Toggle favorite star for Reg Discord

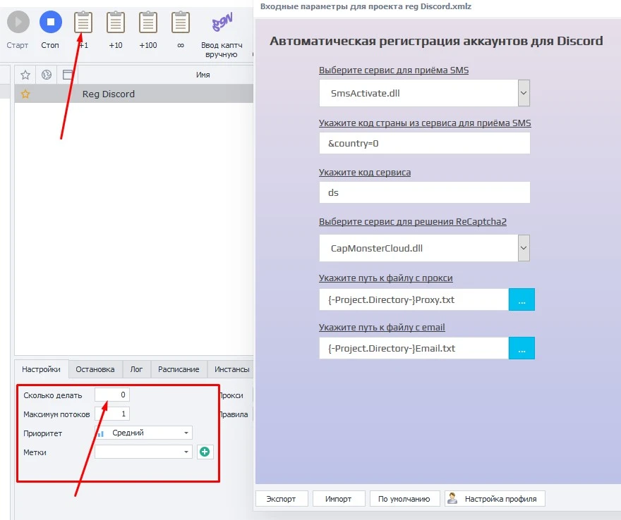point(25,94)
